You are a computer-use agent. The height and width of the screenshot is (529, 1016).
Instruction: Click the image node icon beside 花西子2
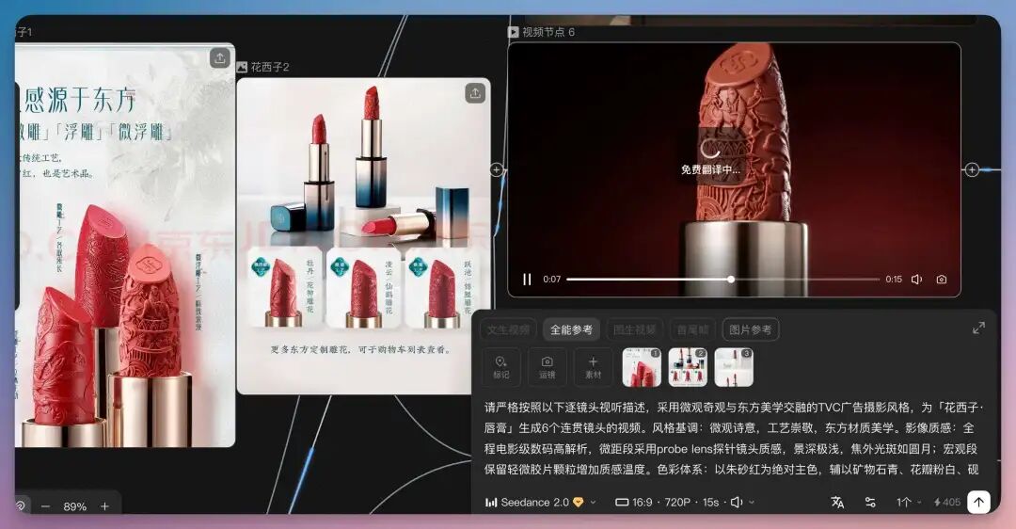click(243, 67)
